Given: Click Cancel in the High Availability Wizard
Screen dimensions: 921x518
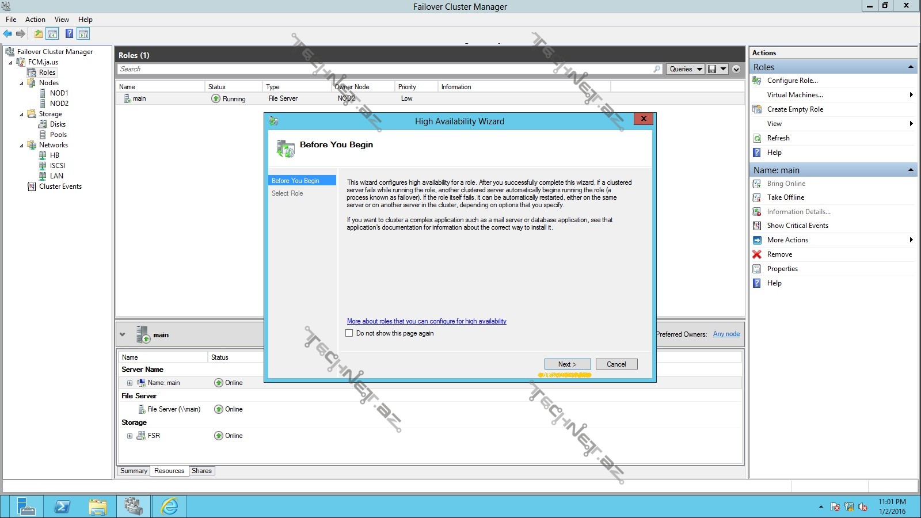Looking at the screenshot, I should click(616, 364).
